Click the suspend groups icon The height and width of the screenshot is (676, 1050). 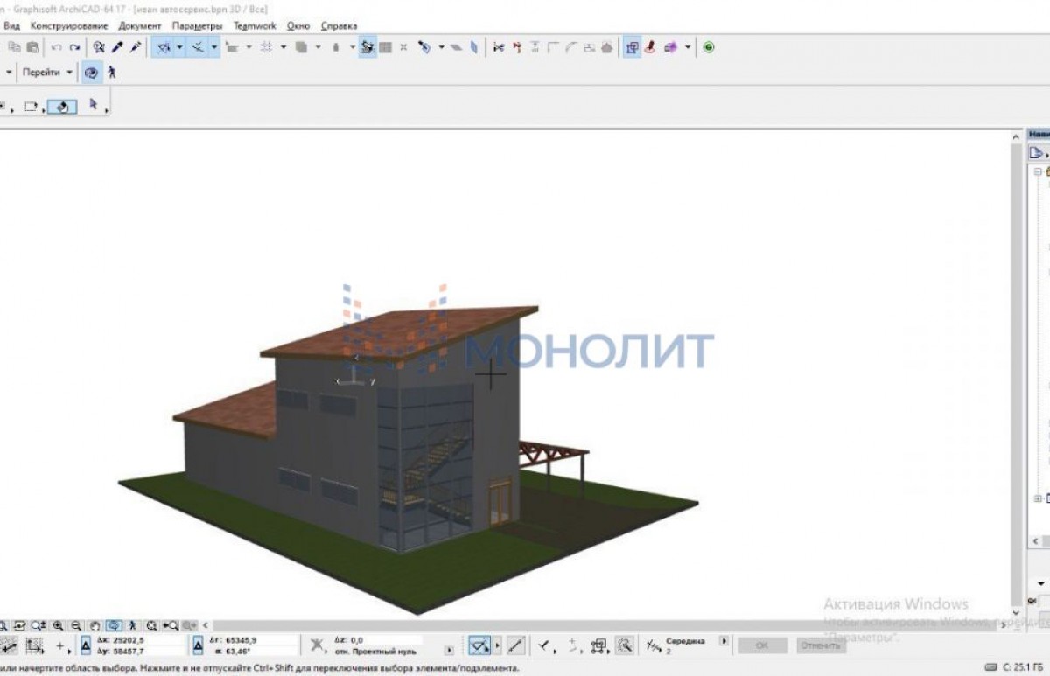403,47
